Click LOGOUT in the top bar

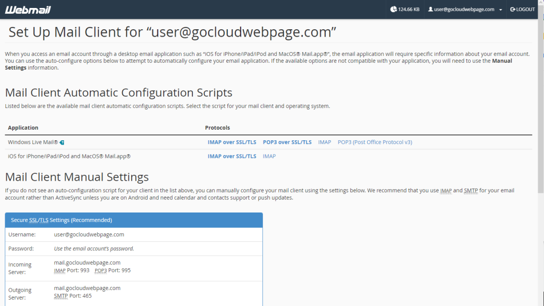point(525,9)
